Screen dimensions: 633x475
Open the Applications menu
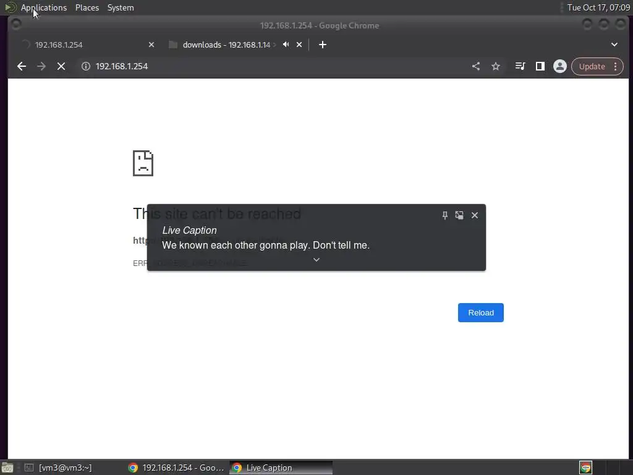(x=44, y=7)
